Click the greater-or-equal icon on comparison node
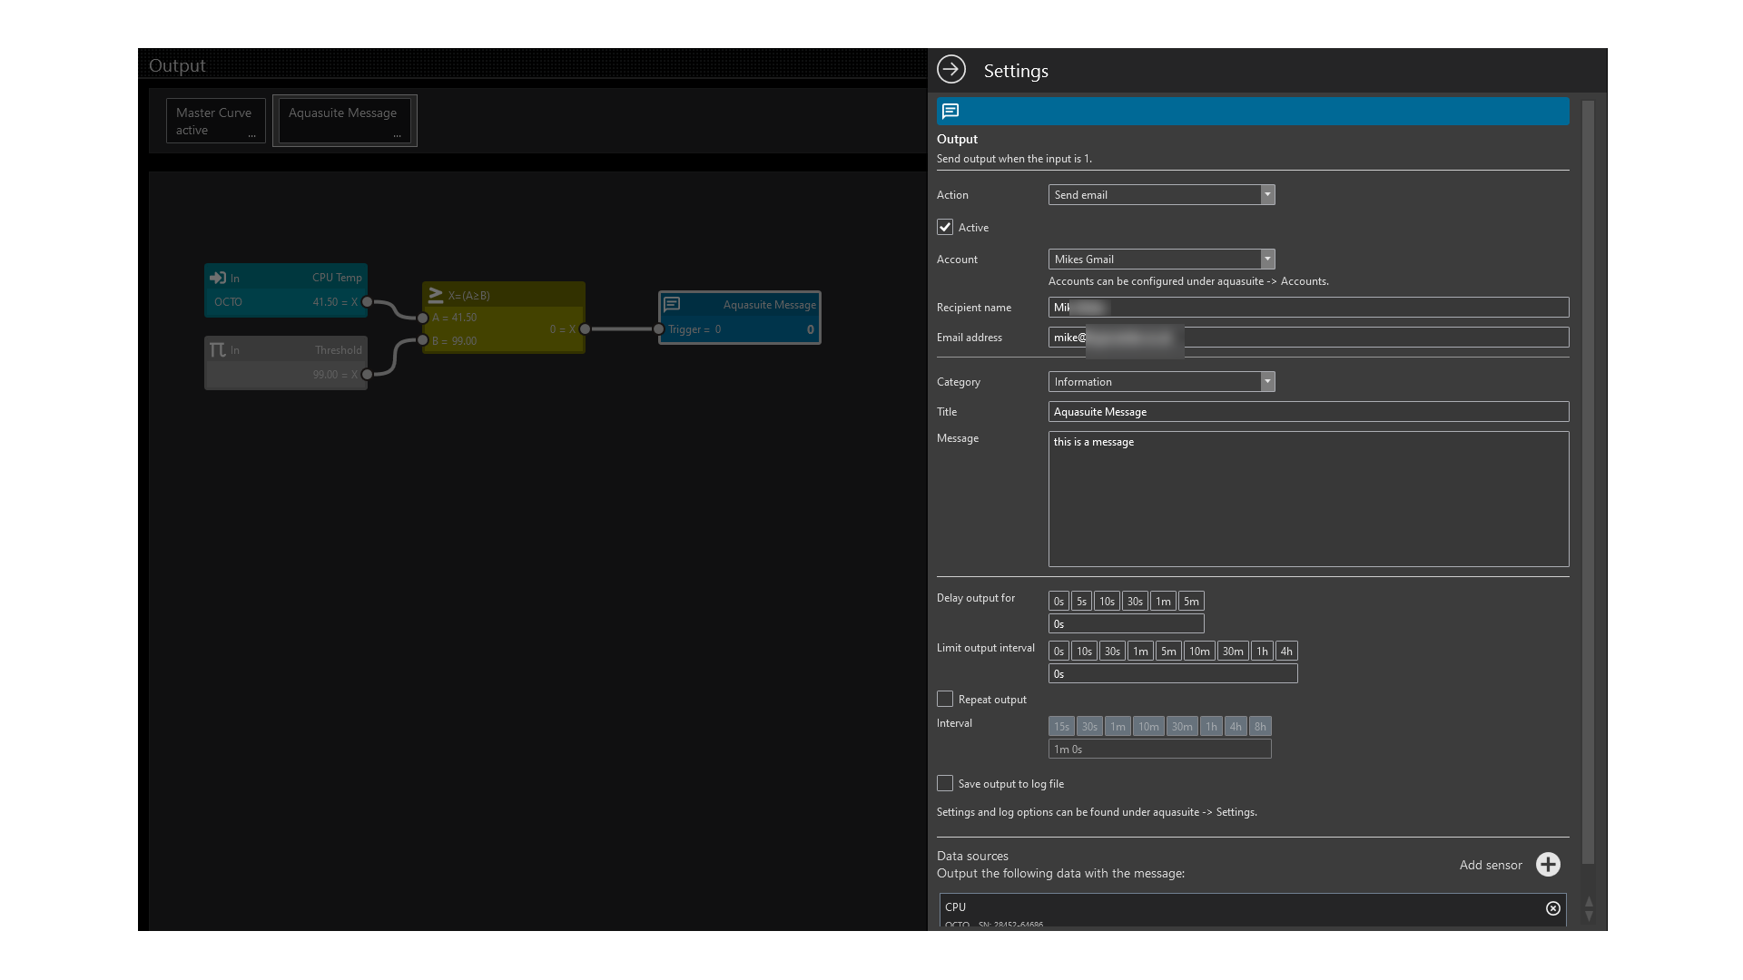1743x980 pixels. point(436,295)
